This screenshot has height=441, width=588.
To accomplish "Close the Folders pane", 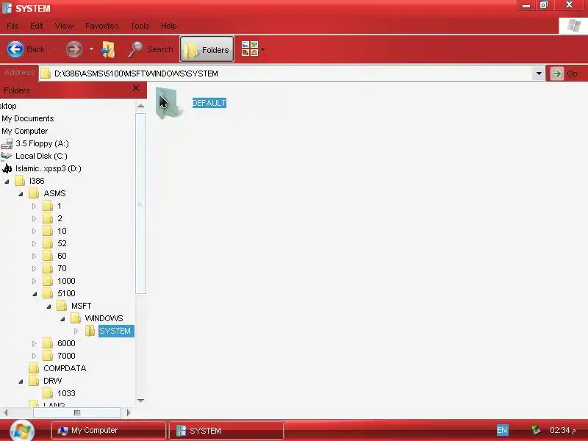I will [136, 88].
